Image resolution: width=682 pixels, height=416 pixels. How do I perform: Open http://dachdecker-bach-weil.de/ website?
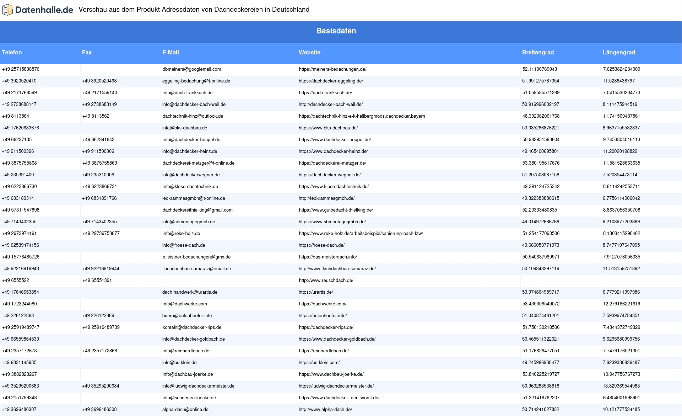[331, 105]
